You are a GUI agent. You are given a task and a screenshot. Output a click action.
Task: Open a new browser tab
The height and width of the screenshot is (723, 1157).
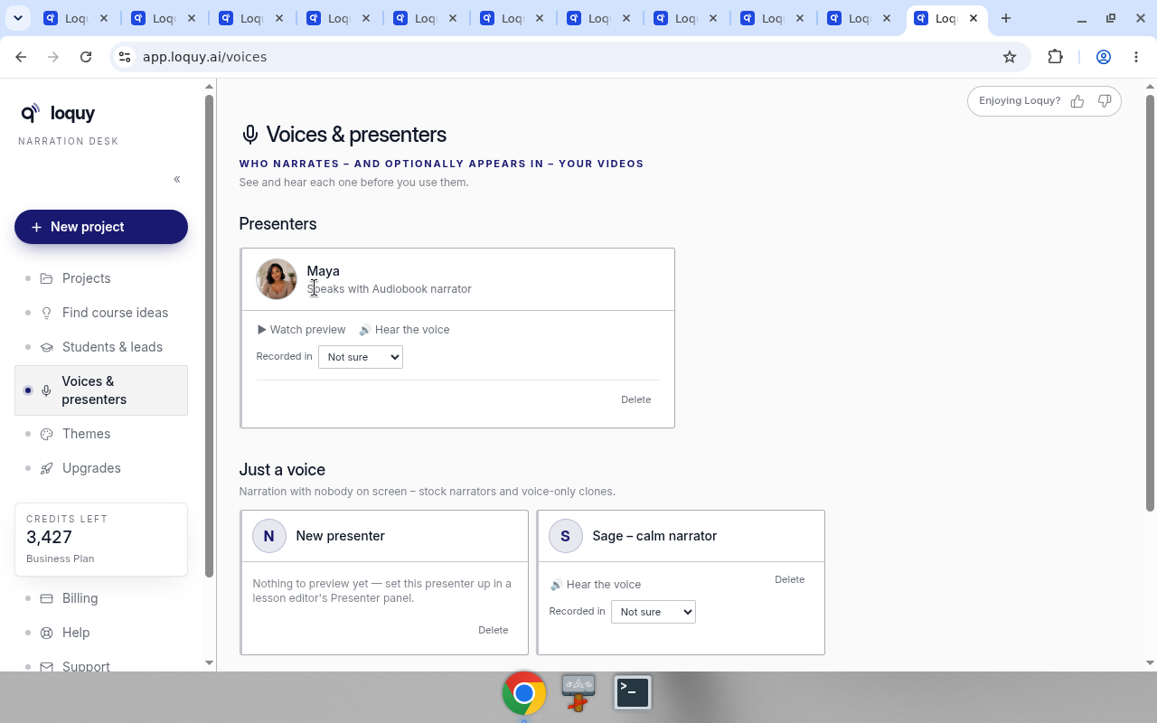tap(1006, 18)
